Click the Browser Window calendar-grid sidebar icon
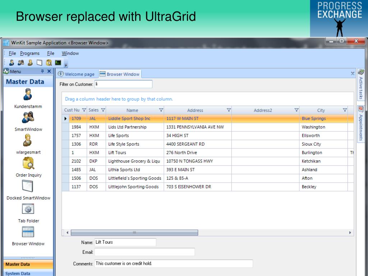 pyautogui.click(x=28, y=232)
